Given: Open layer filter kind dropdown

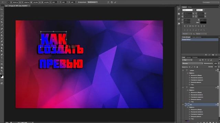Looking at the screenshot, I should point(187,60).
